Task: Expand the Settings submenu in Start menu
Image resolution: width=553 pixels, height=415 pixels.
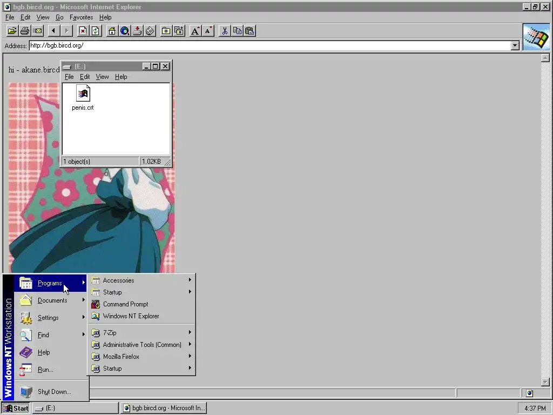Action: [x=51, y=318]
